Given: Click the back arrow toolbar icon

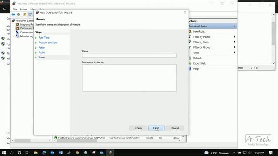Looking at the screenshot, I should [x=13, y=14].
